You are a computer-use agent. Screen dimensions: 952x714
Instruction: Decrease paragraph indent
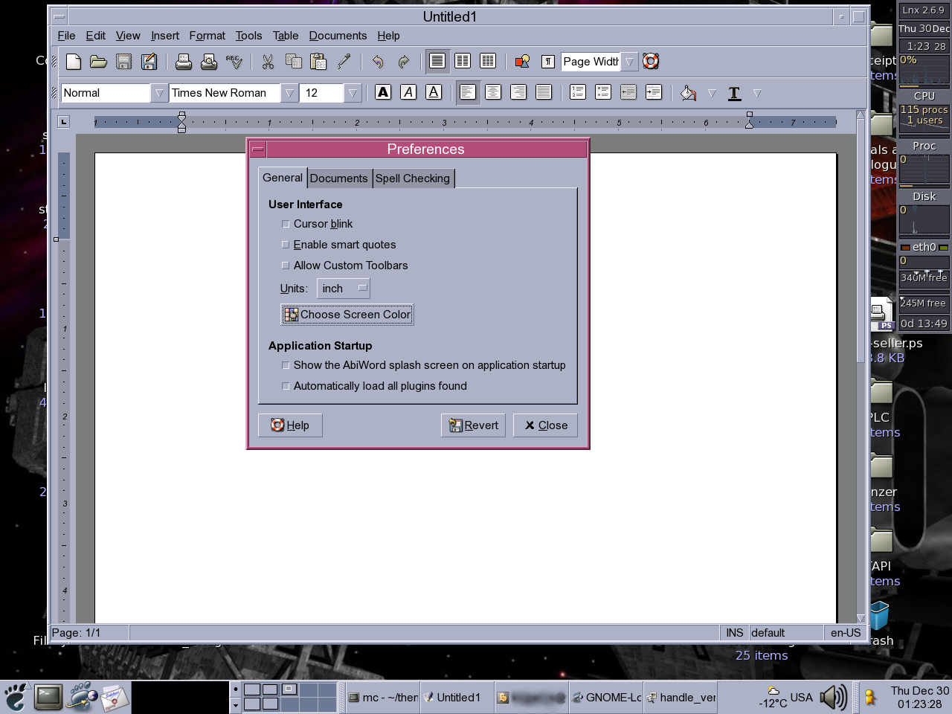628,92
